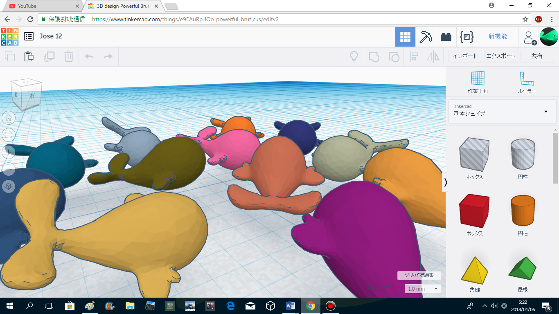Click the address bar URL
This screenshot has height=314, width=559.
click(185, 19)
